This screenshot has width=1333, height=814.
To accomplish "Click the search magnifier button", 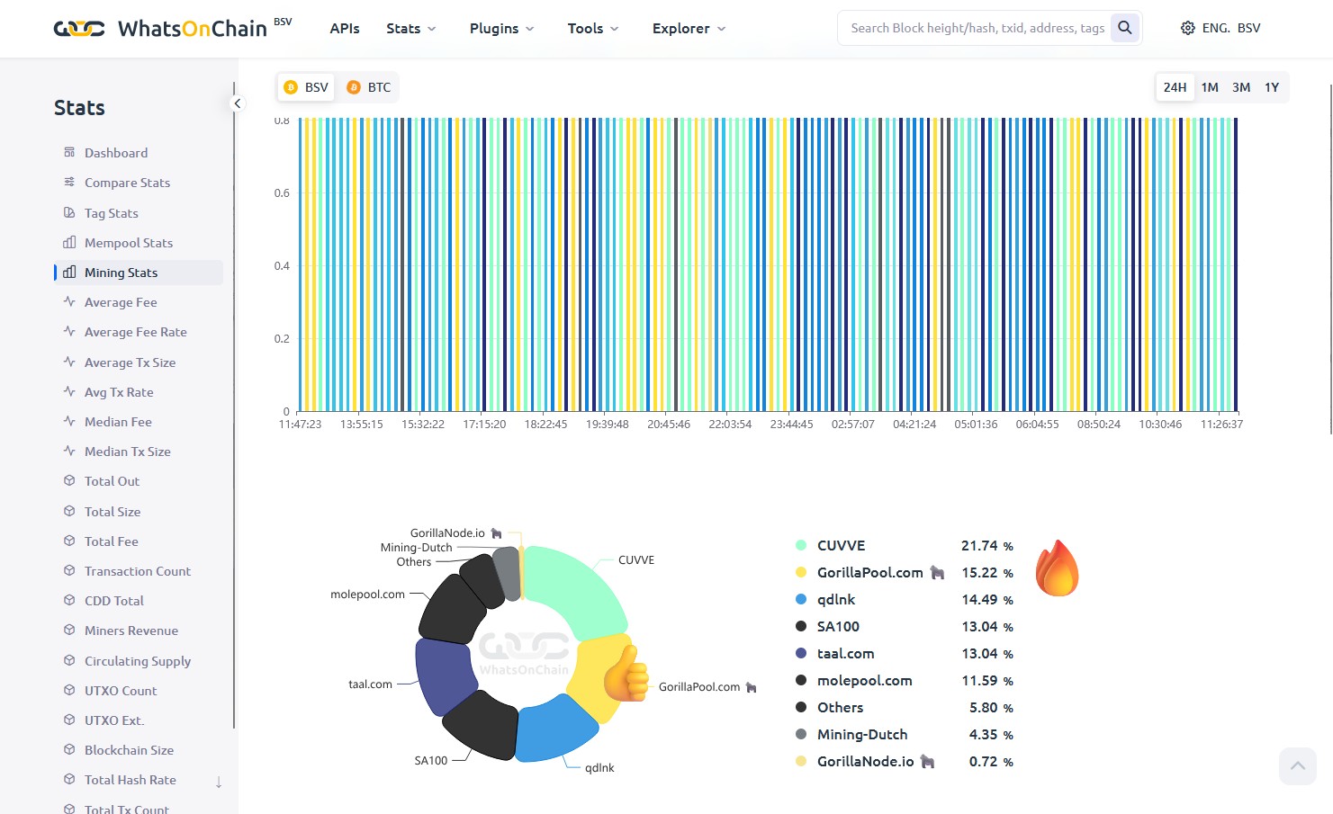I will [1125, 28].
